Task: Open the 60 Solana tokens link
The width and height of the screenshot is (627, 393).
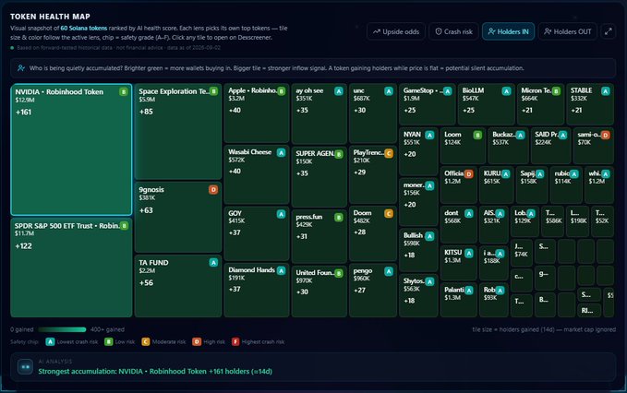Action: tap(84, 29)
